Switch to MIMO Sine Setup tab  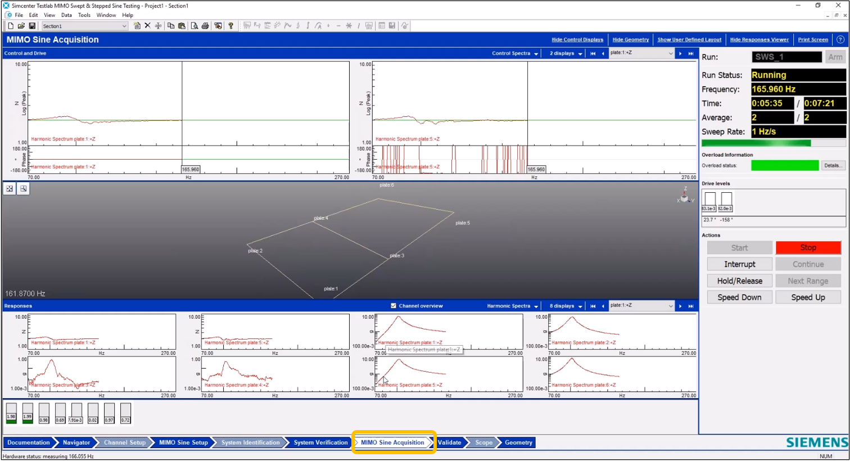coord(183,442)
